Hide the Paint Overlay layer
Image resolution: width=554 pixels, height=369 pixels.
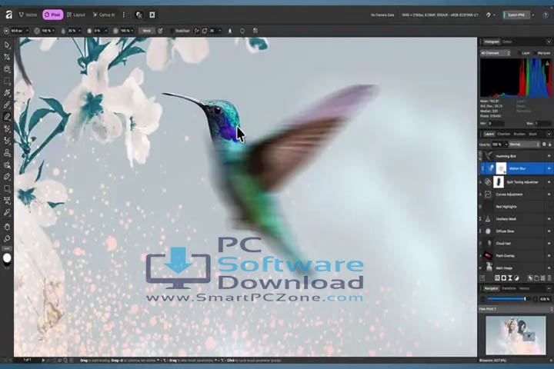[549, 256]
